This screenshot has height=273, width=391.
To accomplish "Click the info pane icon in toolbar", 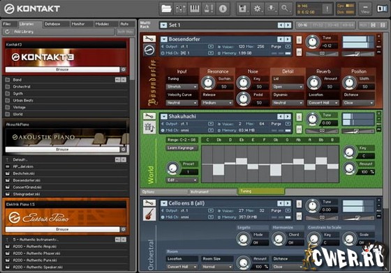I will (223, 8).
